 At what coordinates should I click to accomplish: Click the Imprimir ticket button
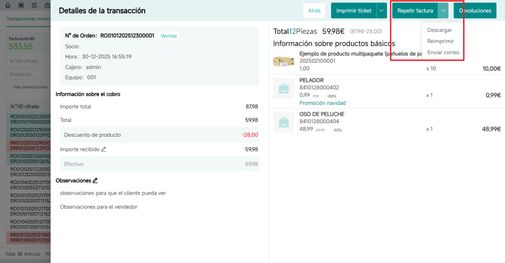[x=354, y=11]
